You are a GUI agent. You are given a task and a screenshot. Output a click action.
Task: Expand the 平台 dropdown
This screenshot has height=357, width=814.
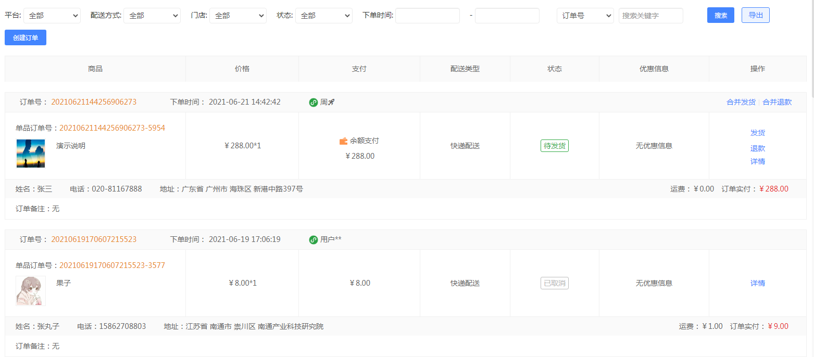coord(52,16)
